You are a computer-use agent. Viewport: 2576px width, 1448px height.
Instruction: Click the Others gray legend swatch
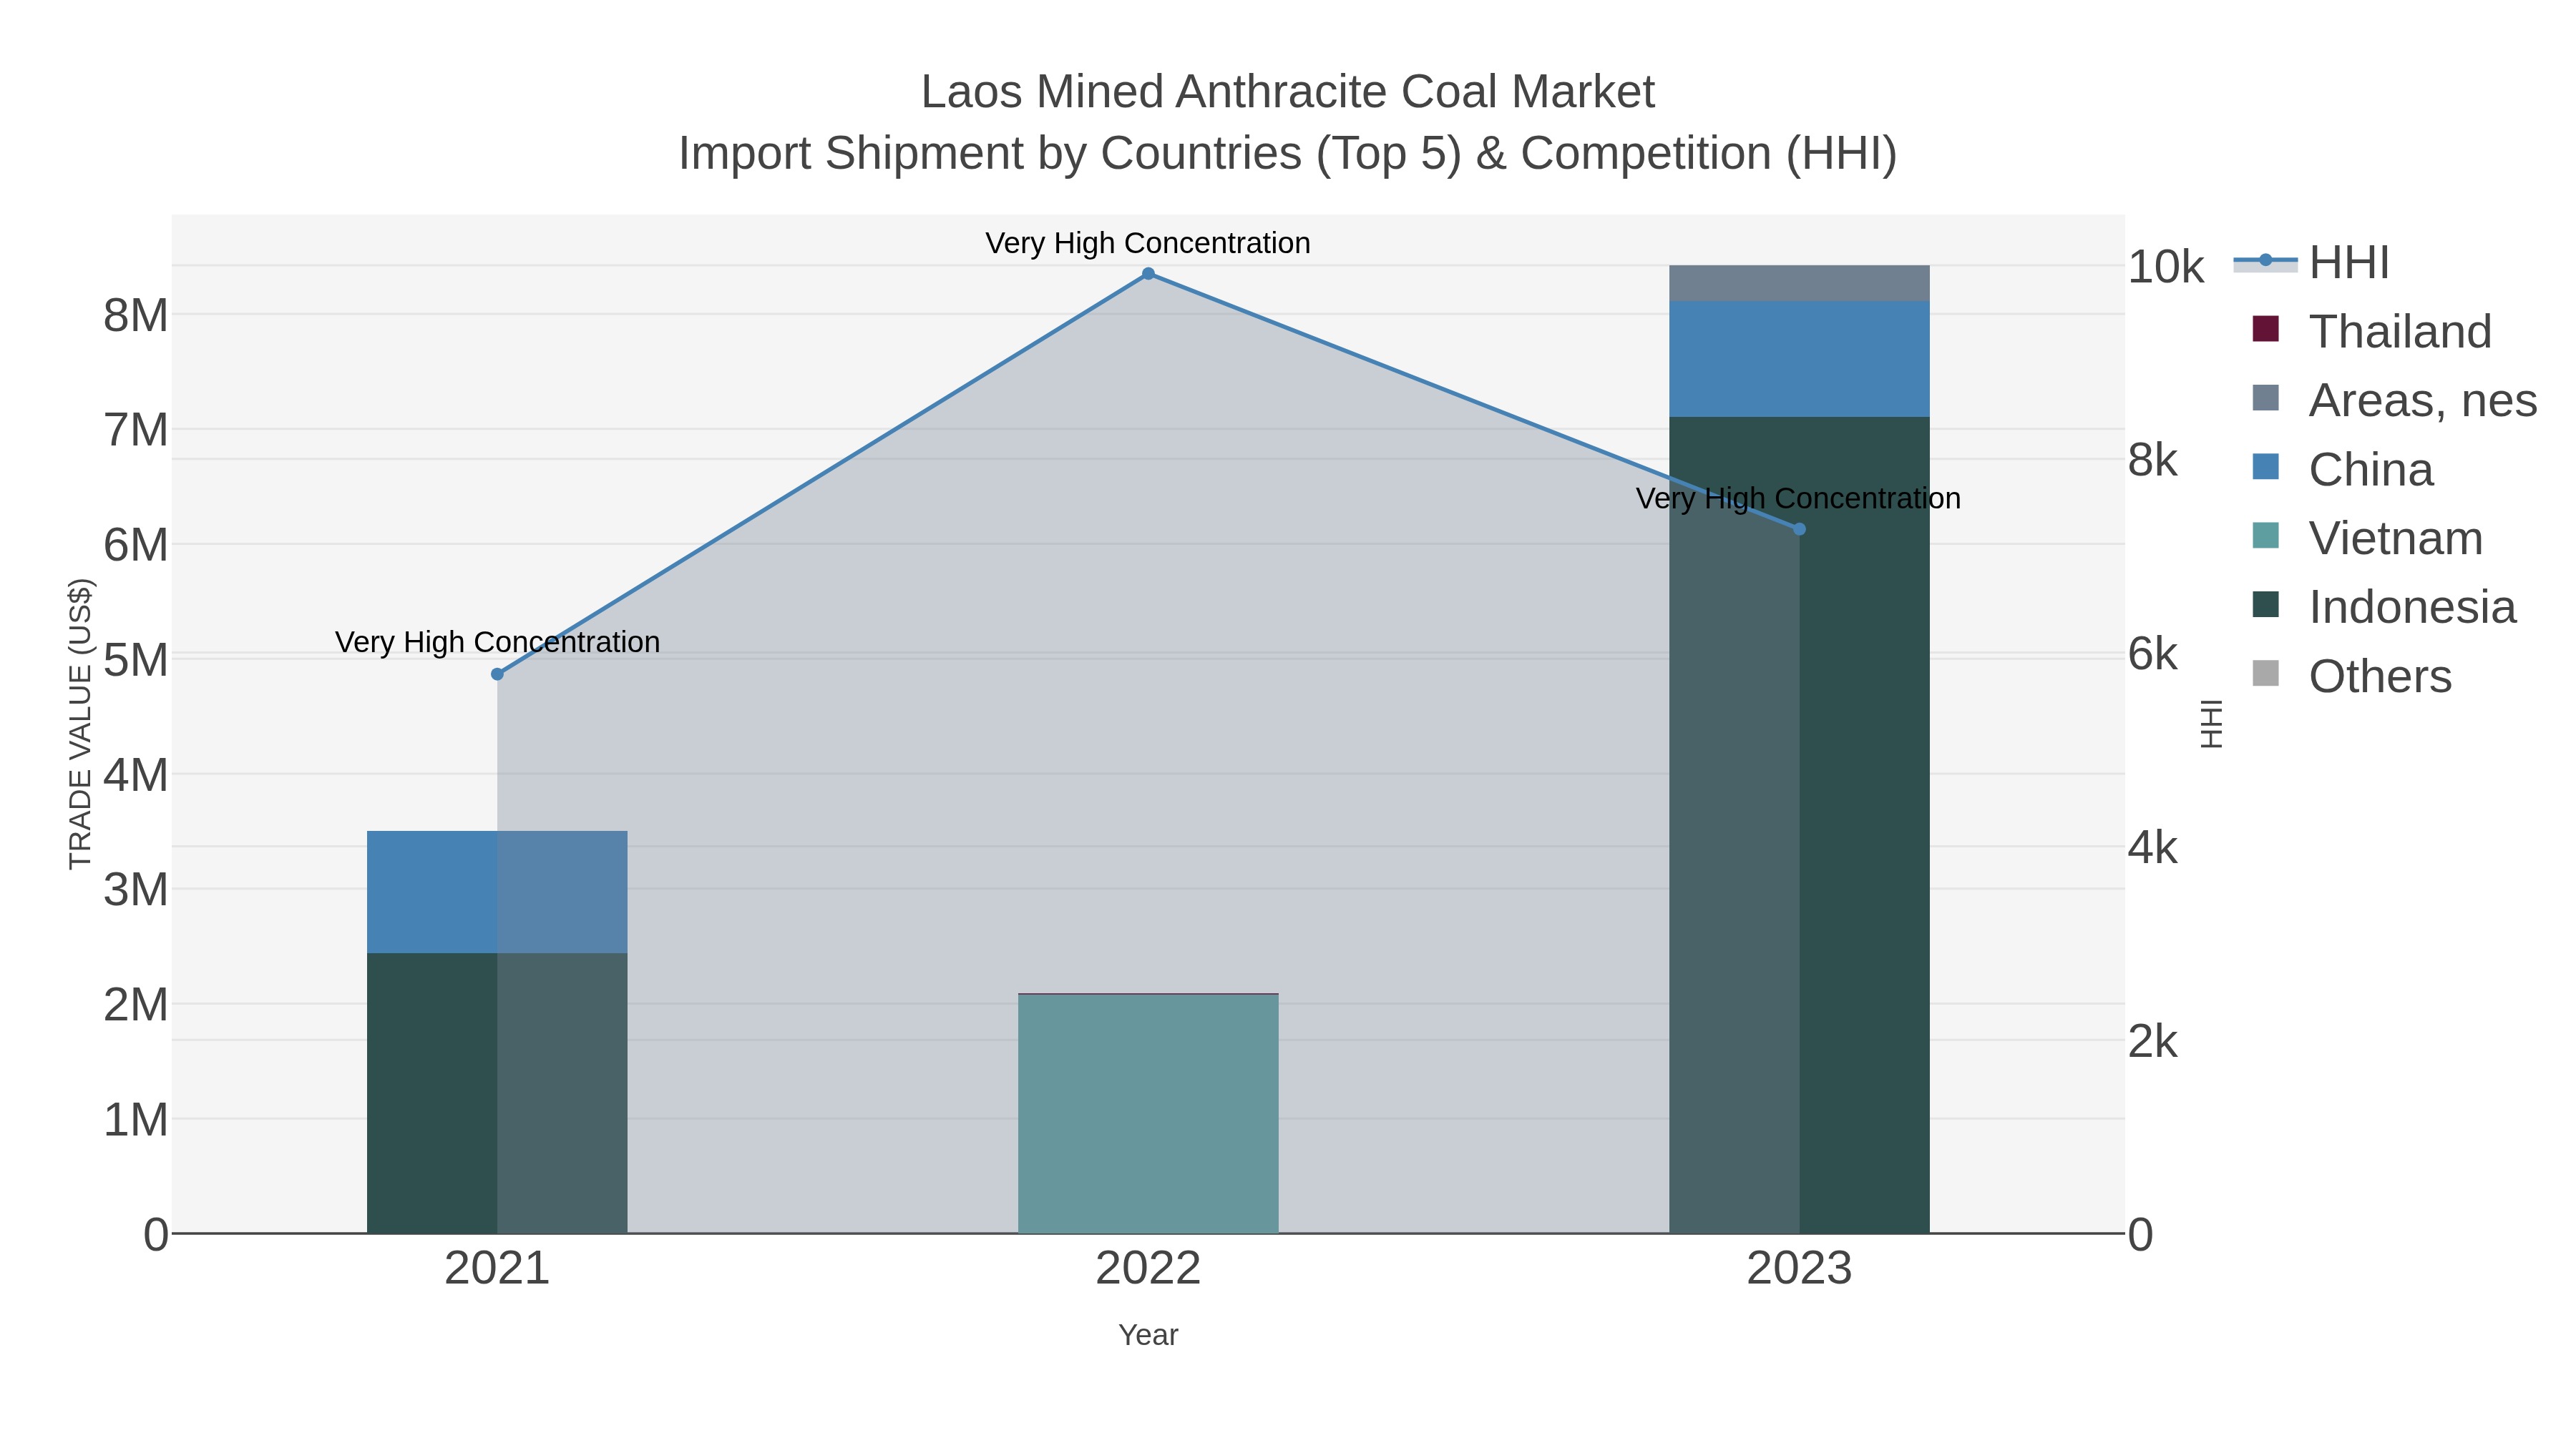pyautogui.click(x=2265, y=674)
